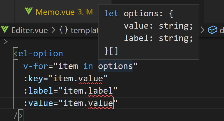
Task: Click the Vue icon on Memo.vue tab
Action: tap(29, 12)
